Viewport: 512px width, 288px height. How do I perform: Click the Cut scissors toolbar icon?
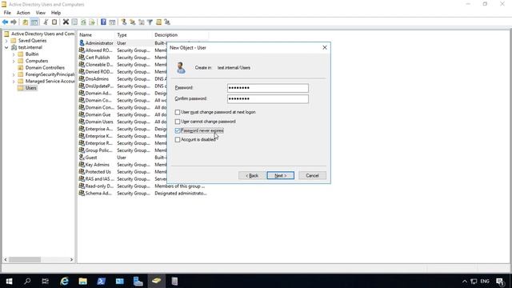(x=46, y=22)
